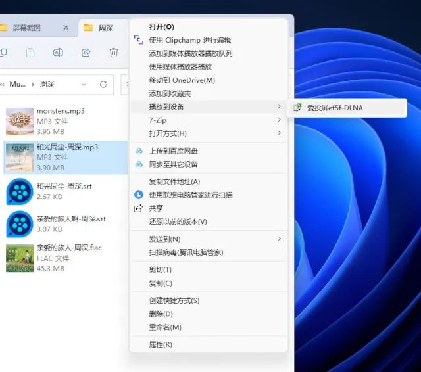
Task: Click the Rename icon in the toolbar
Action: point(58,53)
